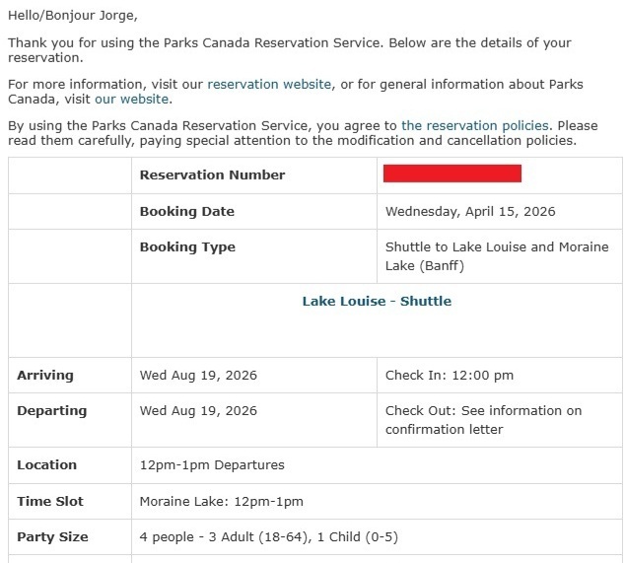The width and height of the screenshot is (625, 563).
Task: Click the Check Out confirmation letter text
Action: [483, 420]
